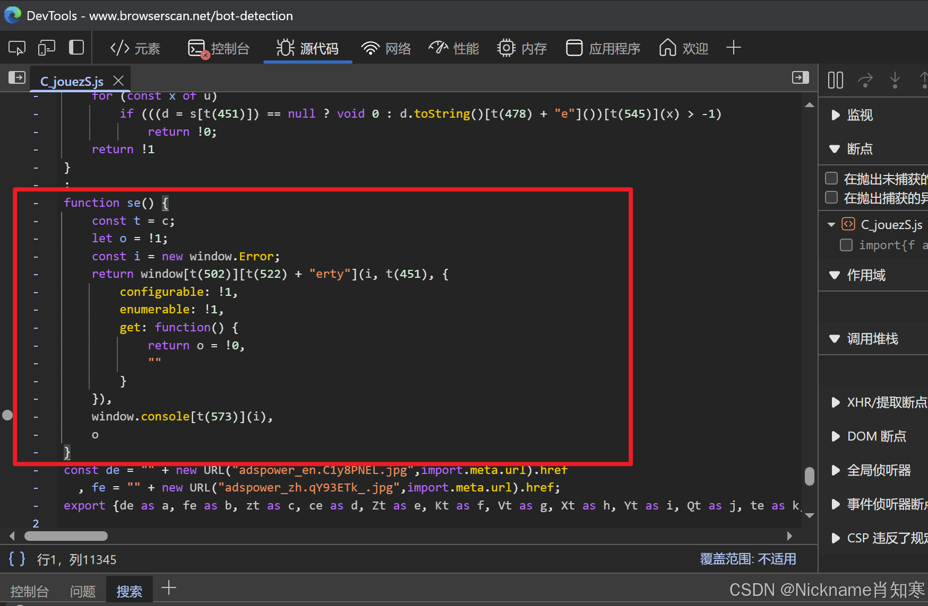Click the step into icon

click(x=895, y=80)
